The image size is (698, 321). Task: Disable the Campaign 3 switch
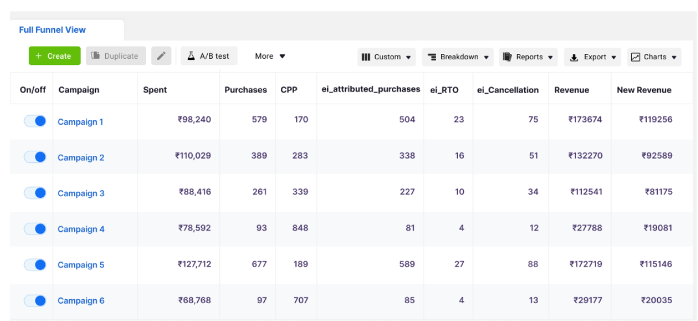coord(35,193)
